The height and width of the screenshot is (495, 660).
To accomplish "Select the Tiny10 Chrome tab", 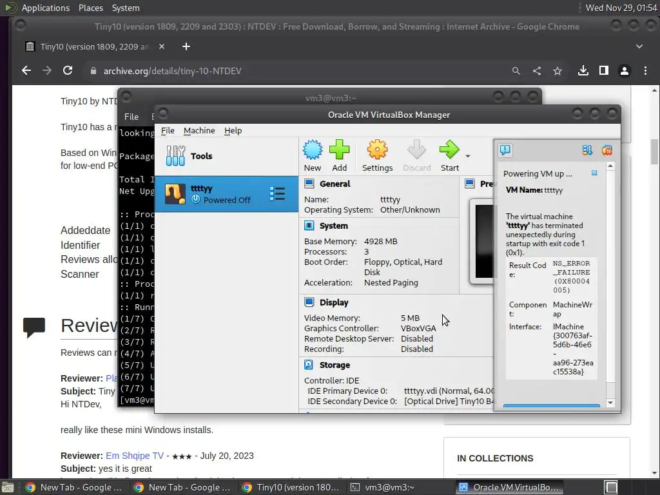I will point(95,46).
